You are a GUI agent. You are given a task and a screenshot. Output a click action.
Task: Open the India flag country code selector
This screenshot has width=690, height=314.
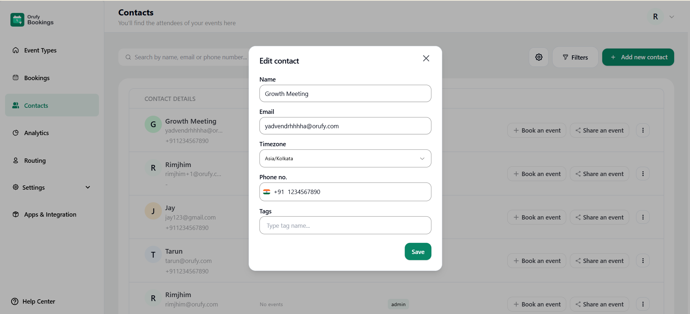pyautogui.click(x=267, y=192)
